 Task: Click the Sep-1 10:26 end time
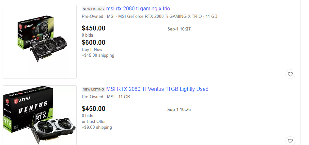(x=179, y=109)
